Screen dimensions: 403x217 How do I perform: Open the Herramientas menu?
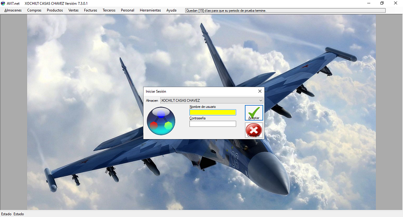click(x=150, y=10)
